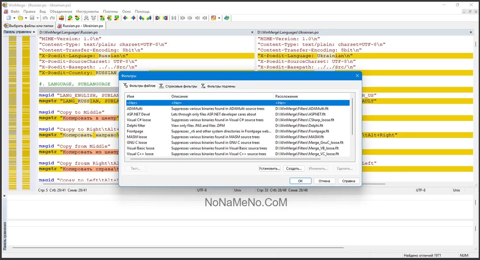The image size is (480, 260).
Task: Switch to the Строковые фильтры tab
Action: tap(178, 86)
